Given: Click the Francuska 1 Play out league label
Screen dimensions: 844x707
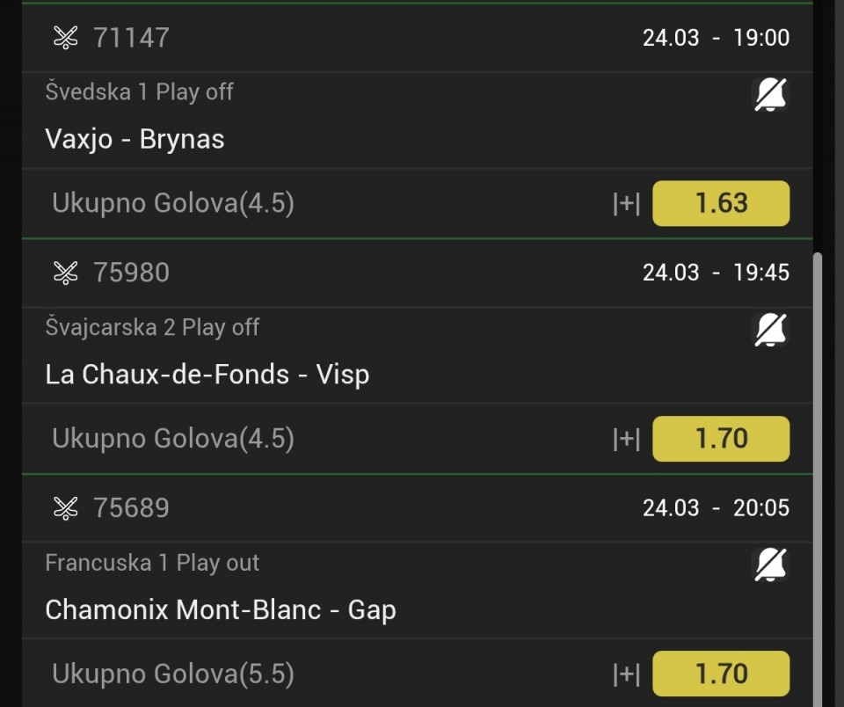Looking at the screenshot, I should coord(152,563).
